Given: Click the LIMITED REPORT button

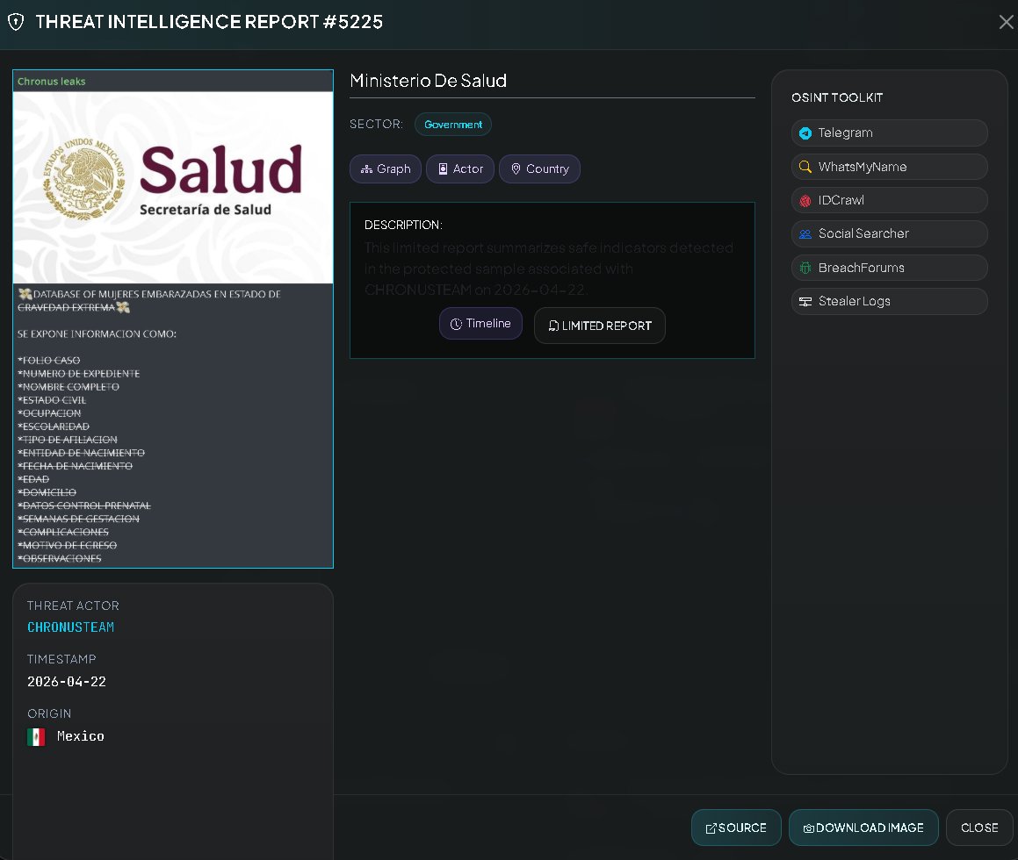Looking at the screenshot, I should 599,326.
